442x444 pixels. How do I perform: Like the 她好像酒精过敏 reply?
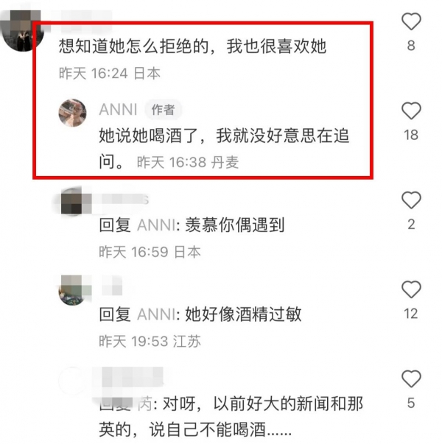411,289
